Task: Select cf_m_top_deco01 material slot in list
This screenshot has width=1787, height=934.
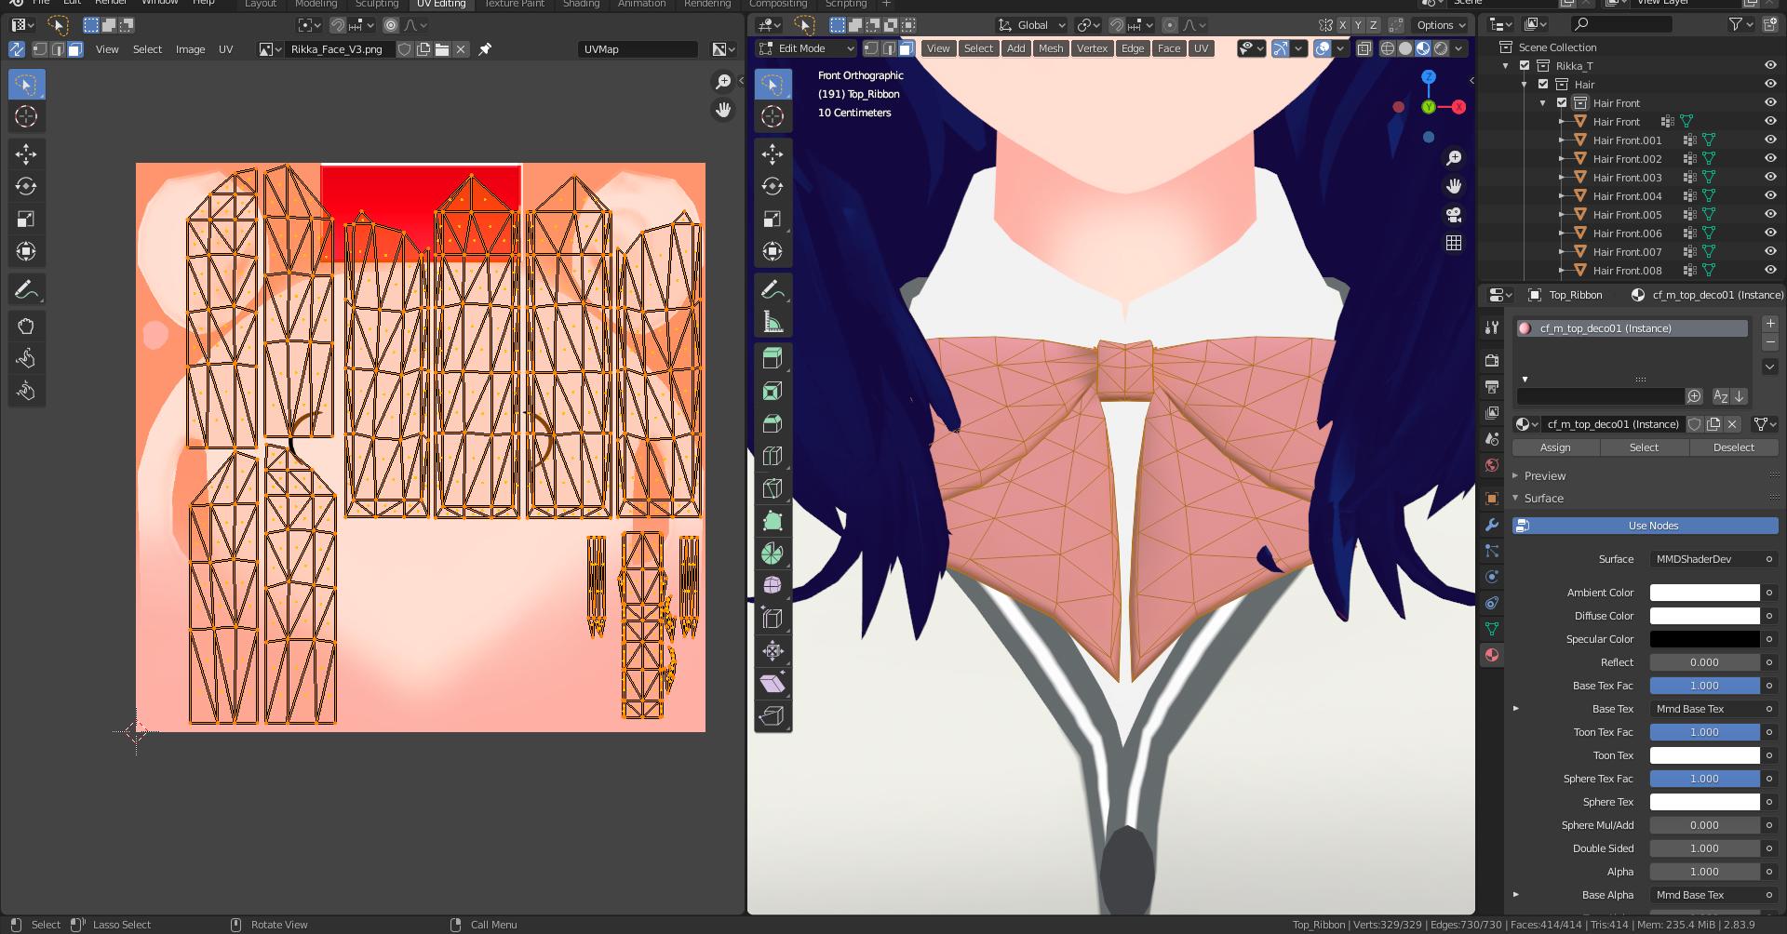Action: click(1632, 328)
